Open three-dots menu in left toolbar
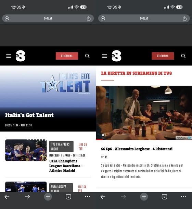The width and height of the screenshot is (192, 209). click(x=87, y=197)
